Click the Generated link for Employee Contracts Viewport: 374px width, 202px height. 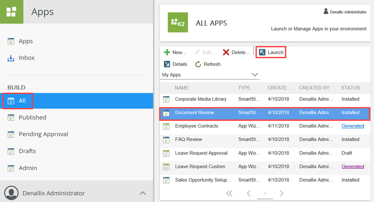(352, 126)
